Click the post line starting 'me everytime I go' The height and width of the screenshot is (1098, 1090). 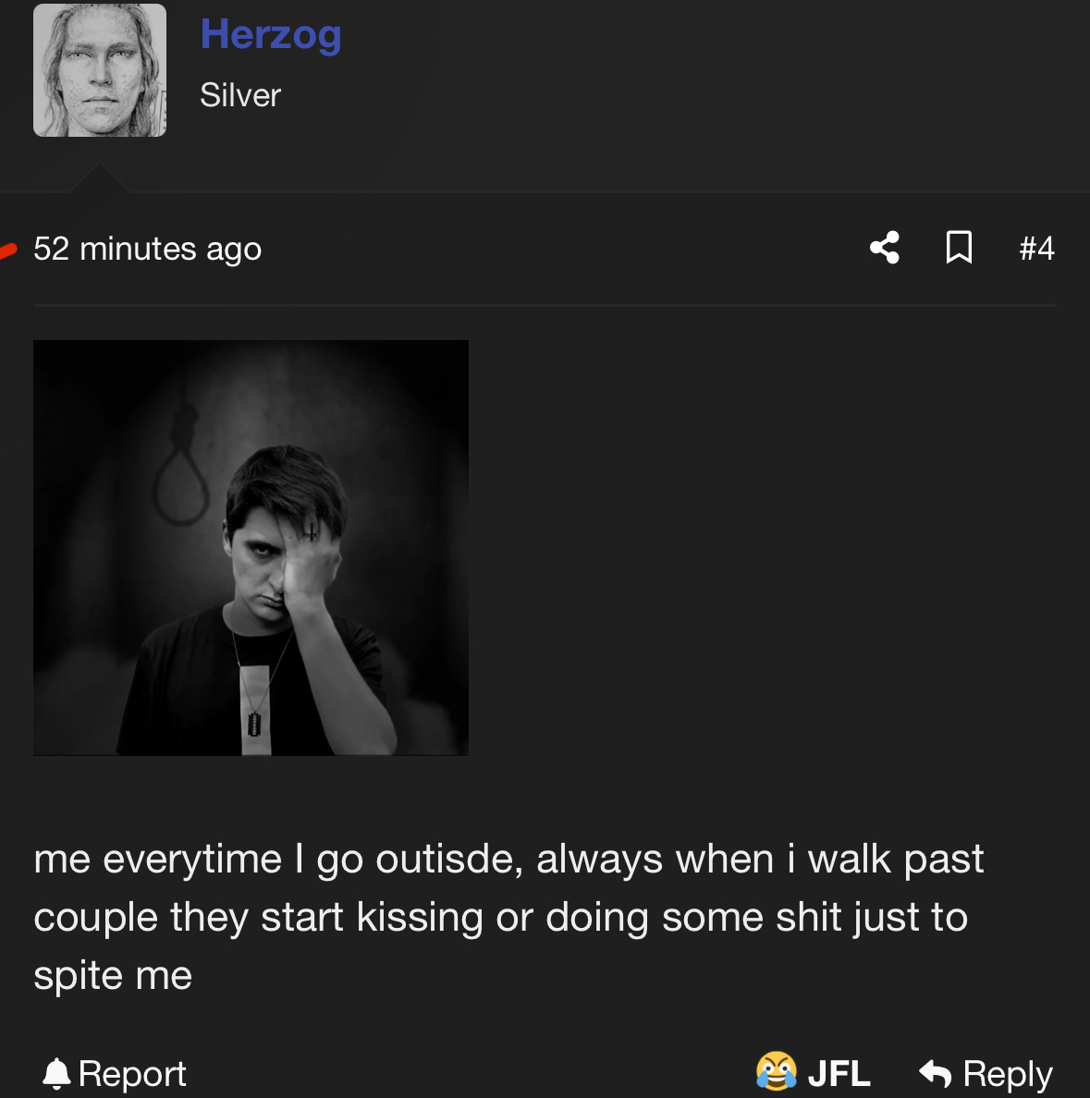[508, 859]
